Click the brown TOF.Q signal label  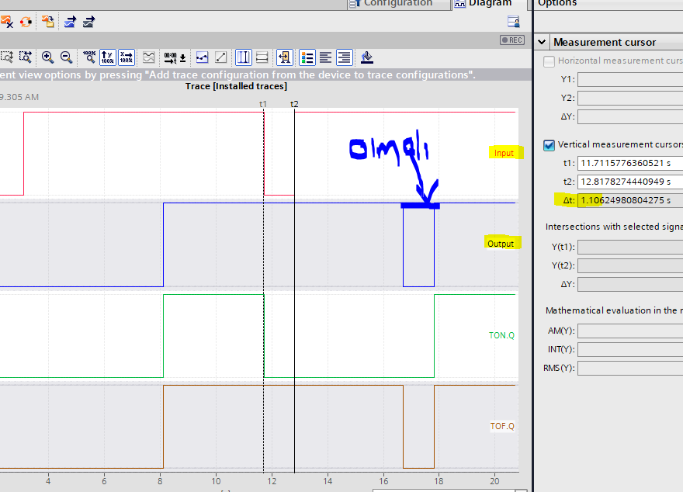pos(502,426)
